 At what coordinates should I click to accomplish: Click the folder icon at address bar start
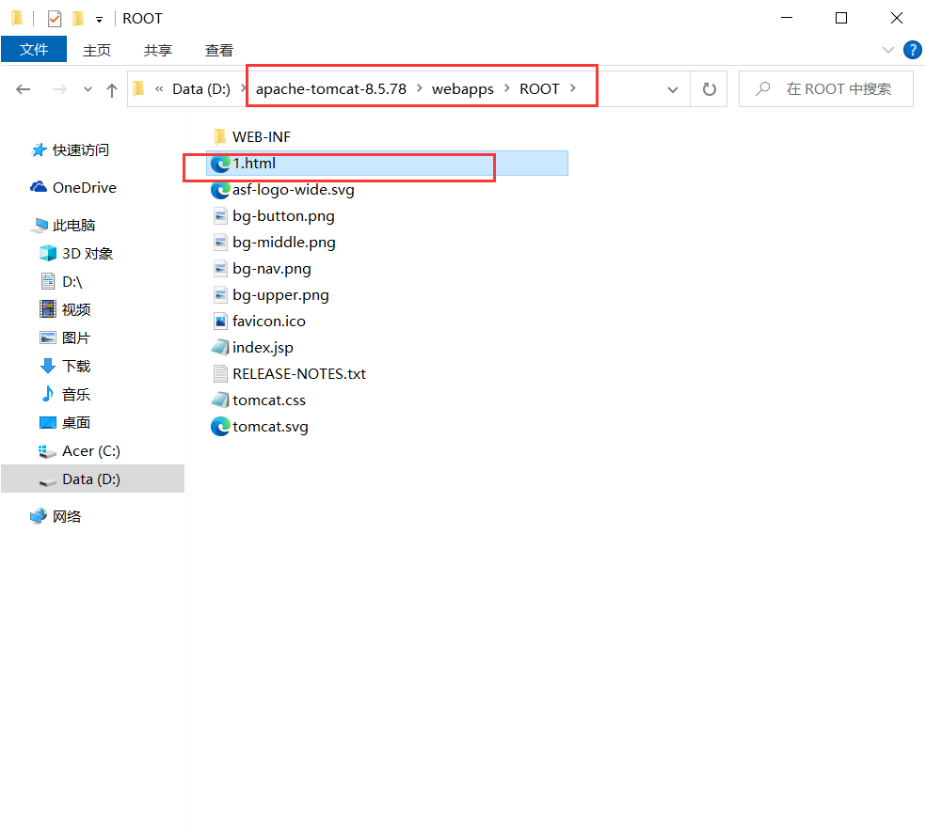pyautogui.click(x=138, y=88)
